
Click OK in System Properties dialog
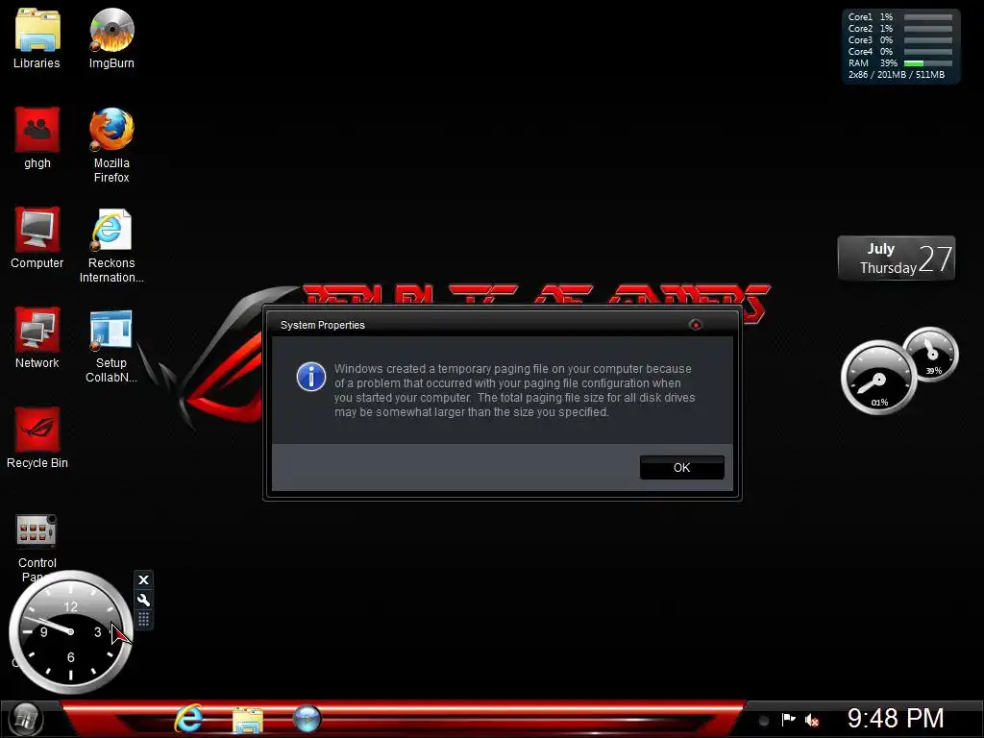(x=681, y=468)
